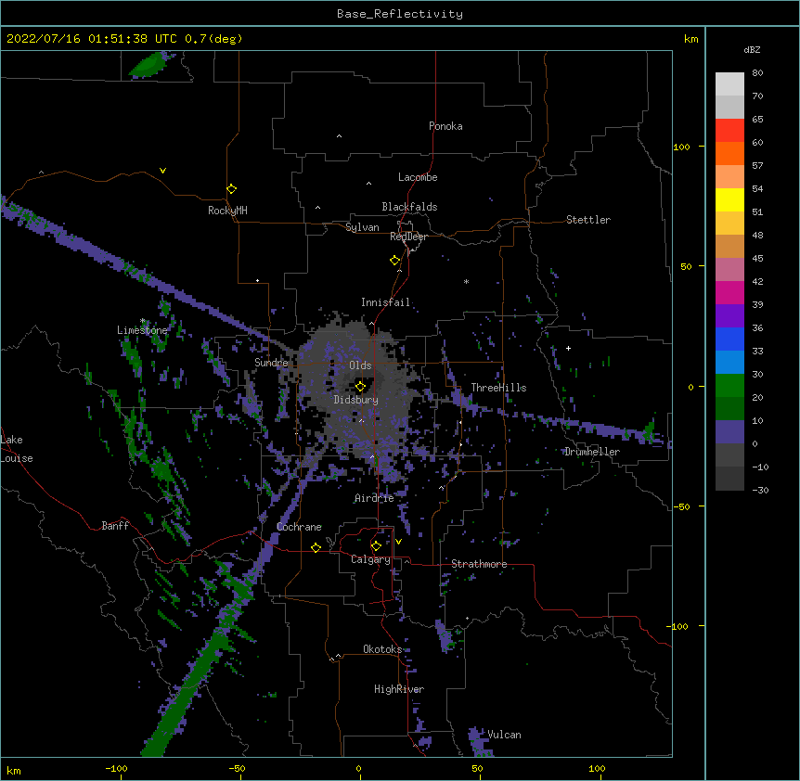Click the white asterisk marker east of Innisfail

coord(466,281)
